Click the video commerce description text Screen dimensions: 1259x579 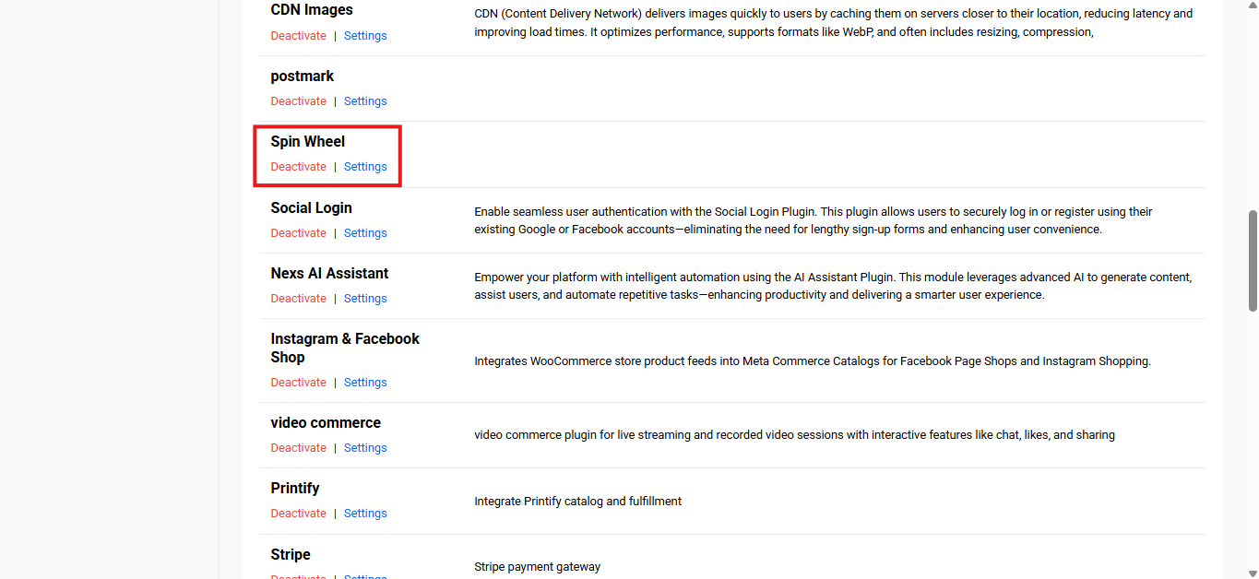pyautogui.click(x=795, y=435)
